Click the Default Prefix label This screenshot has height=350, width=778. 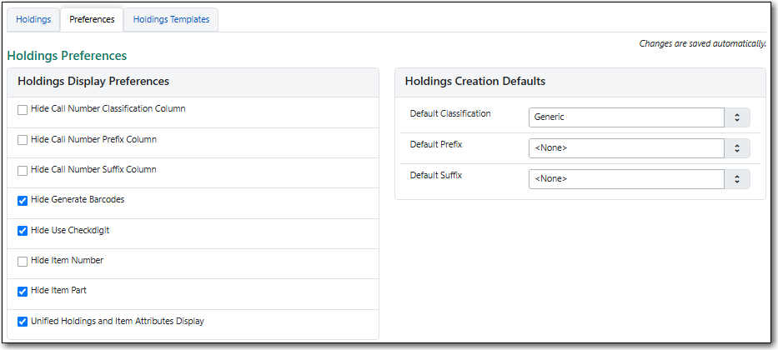tap(436, 144)
